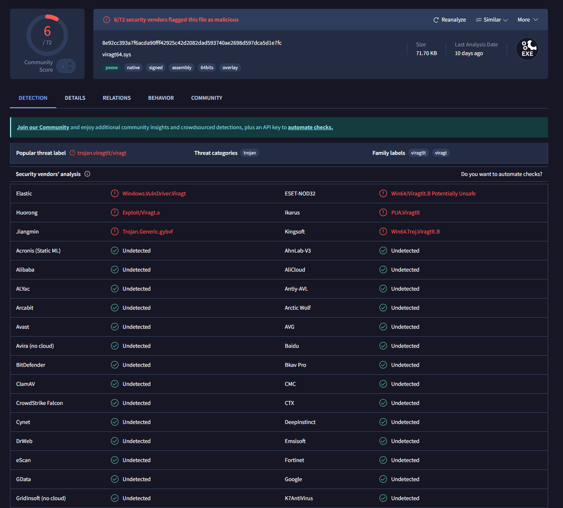Click the checkmark icon in the AVG row
Screen dimensions: 563x508
tap(383, 327)
